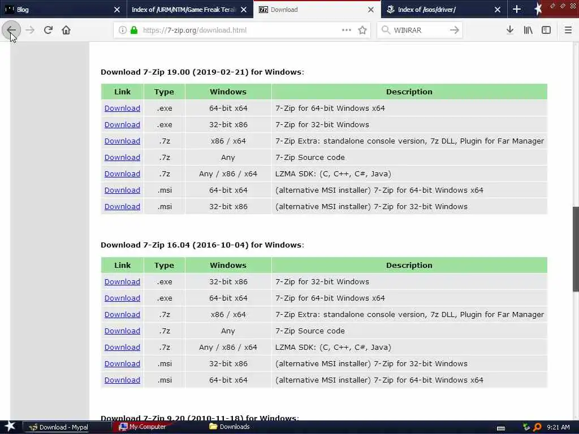Image resolution: width=579 pixels, height=434 pixels.
Task: Toggle the sidebar view icon
Action: click(546, 31)
